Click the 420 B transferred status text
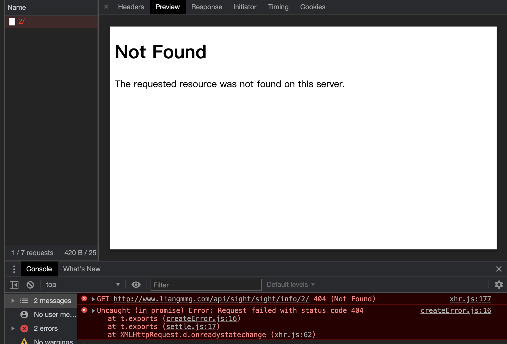The width and height of the screenshot is (507, 344). point(80,253)
